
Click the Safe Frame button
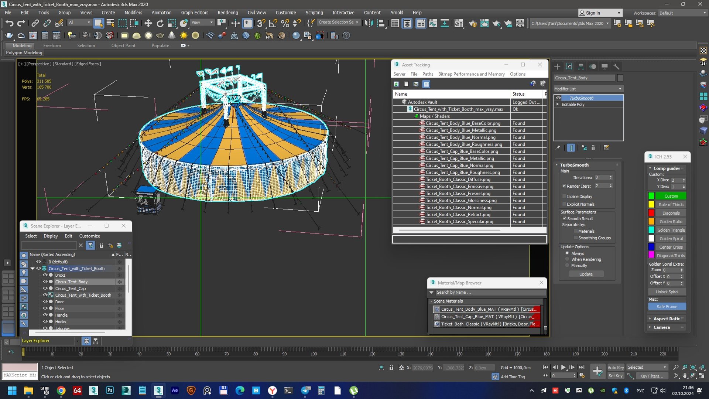tap(667, 307)
